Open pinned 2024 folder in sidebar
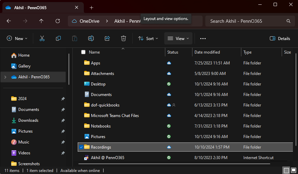298x174 pixels. tap(19, 99)
